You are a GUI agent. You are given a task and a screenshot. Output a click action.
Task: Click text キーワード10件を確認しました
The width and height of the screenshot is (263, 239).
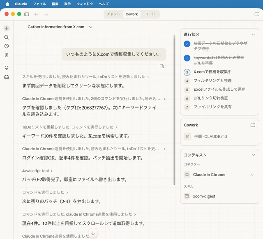[54, 136]
